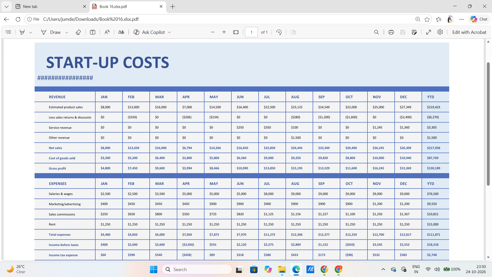Show hidden system tray icons
The width and height of the screenshot is (492, 277).
click(x=383, y=269)
